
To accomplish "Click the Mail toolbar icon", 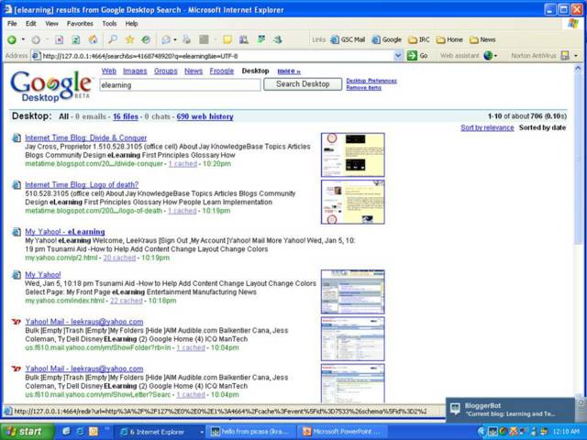I will tap(165, 39).
